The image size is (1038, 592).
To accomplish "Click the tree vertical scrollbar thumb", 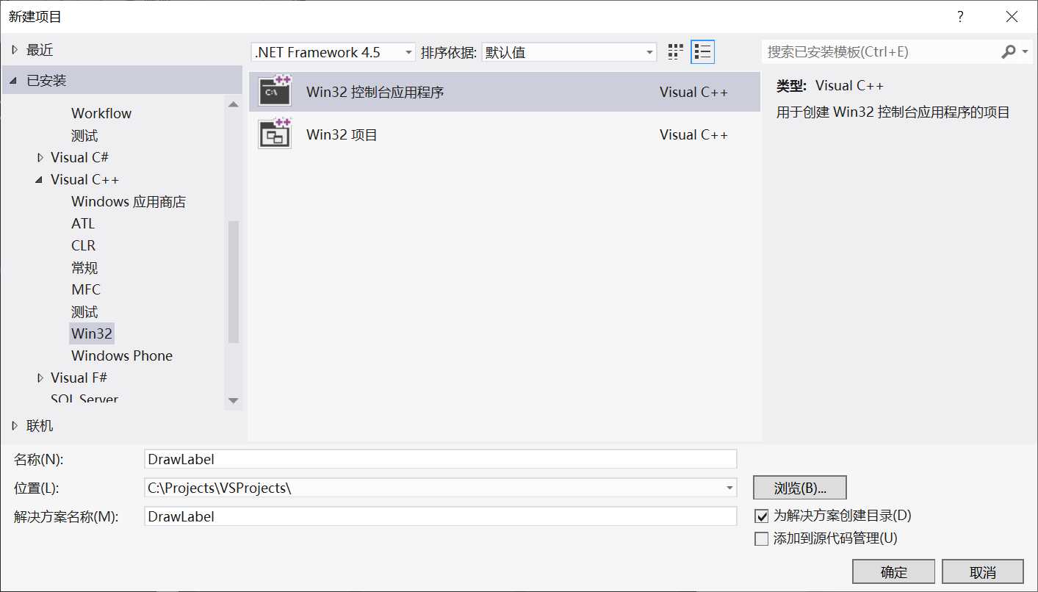I will (x=234, y=282).
